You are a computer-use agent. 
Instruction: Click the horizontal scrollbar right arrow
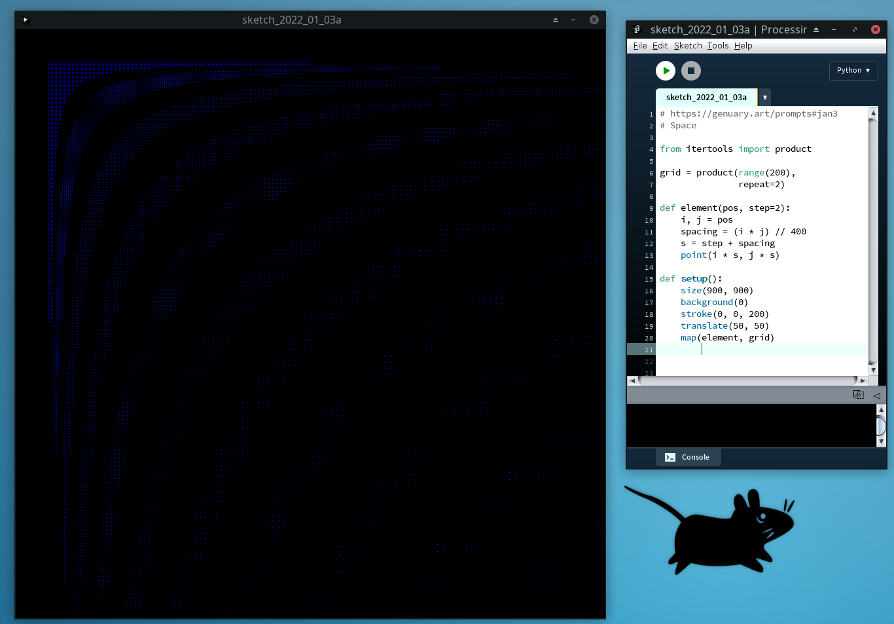[x=863, y=380]
